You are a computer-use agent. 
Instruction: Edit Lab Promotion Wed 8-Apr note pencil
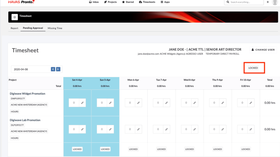pyautogui.click(x=195, y=129)
